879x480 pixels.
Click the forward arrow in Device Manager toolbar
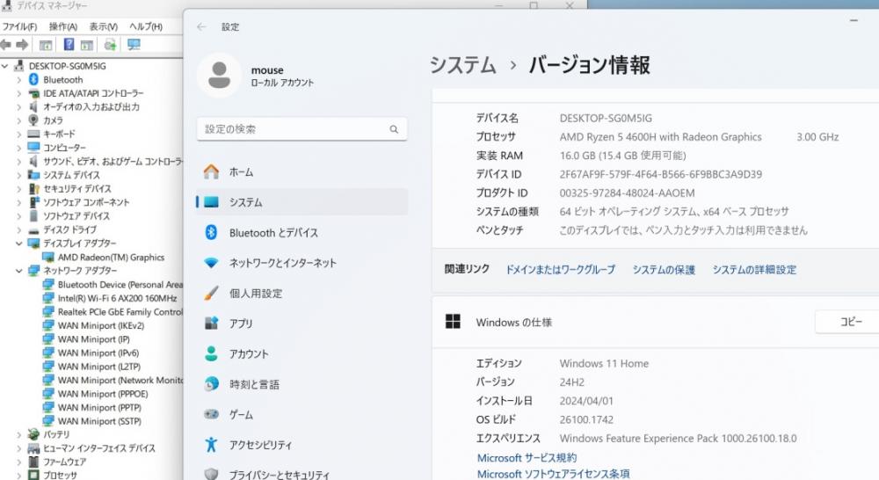pos(23,44)
